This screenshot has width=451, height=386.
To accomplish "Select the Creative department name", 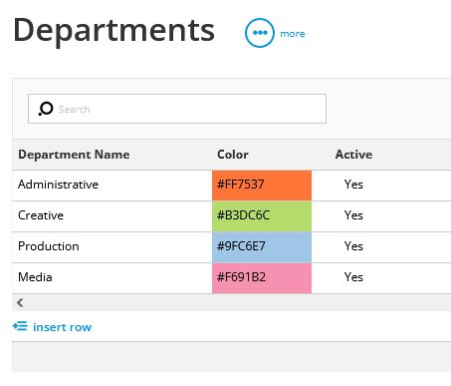I will click(x=41, y=215).
